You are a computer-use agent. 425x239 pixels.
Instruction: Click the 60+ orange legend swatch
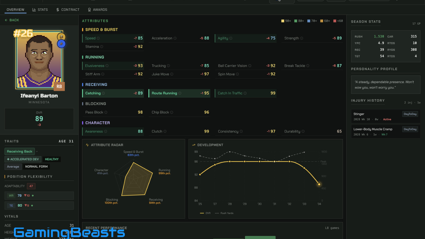(x=322, y=21)
